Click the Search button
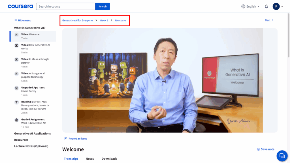The width and height of the screenshot is (290, 163). (x=102, y=6)
